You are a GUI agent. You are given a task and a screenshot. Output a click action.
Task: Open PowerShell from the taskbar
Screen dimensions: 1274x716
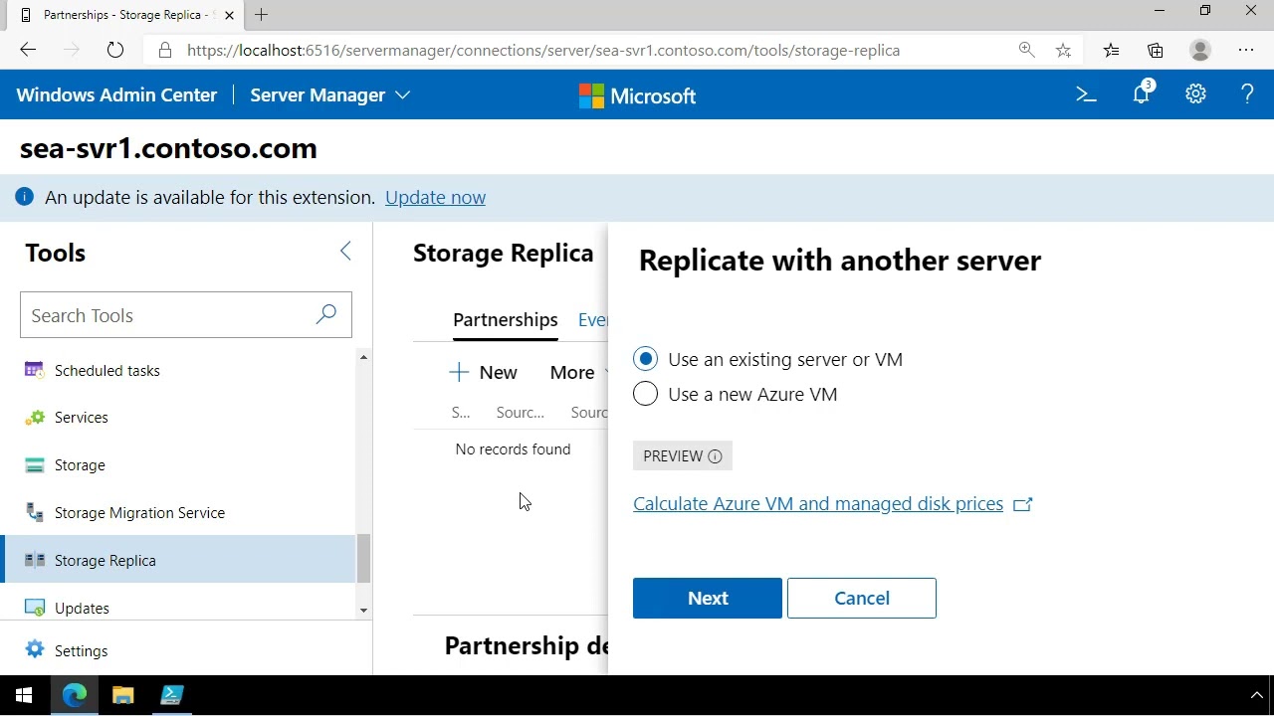(x=171, y=695)
